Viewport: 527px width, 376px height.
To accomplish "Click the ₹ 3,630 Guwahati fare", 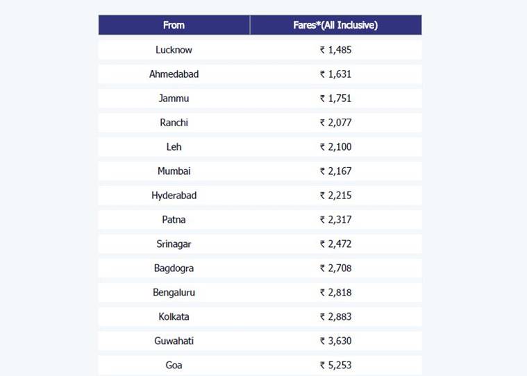I will coord(335,341).
